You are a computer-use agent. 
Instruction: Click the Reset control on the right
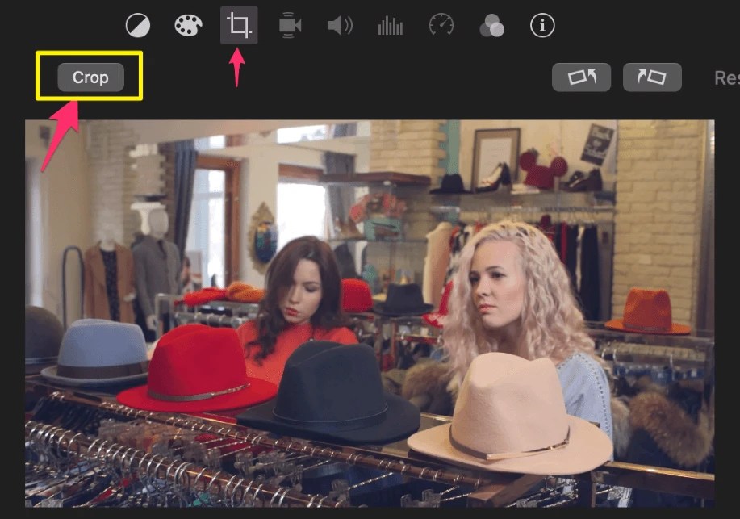click(725, 77)
